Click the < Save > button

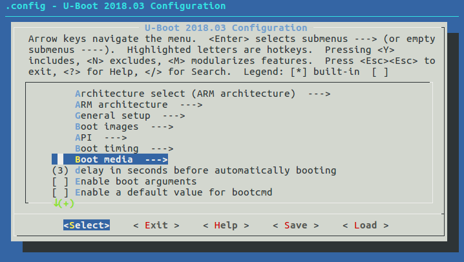[x=296, y=225]
